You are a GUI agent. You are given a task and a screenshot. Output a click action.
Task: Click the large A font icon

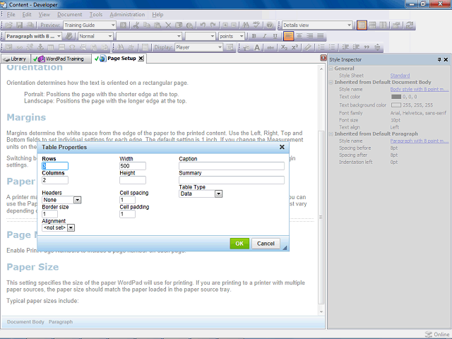coord(257,47)
